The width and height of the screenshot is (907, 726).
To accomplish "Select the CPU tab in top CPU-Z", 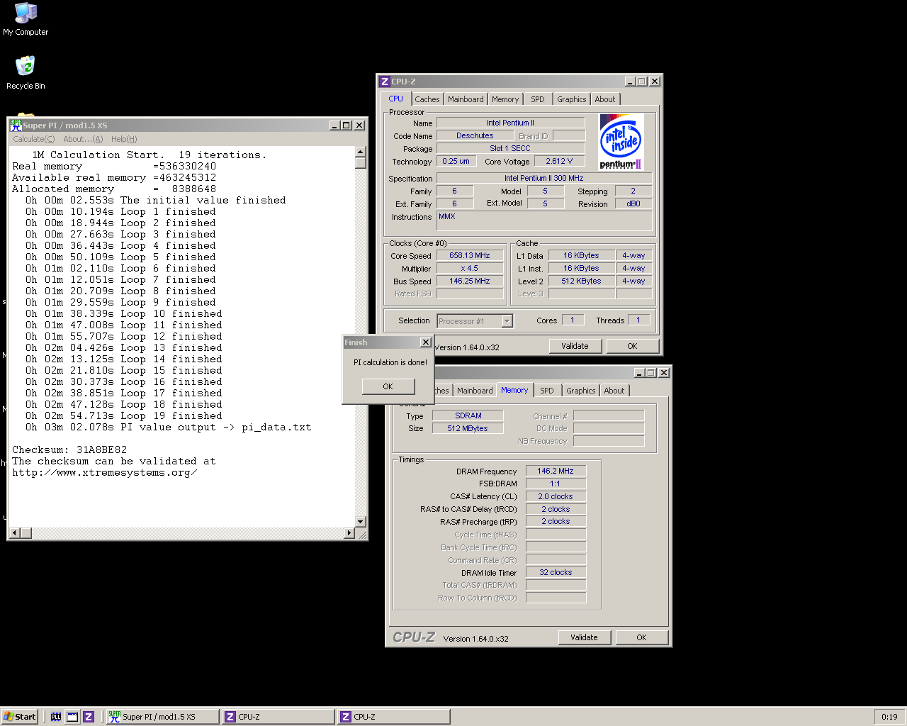I will click(395, 99).
